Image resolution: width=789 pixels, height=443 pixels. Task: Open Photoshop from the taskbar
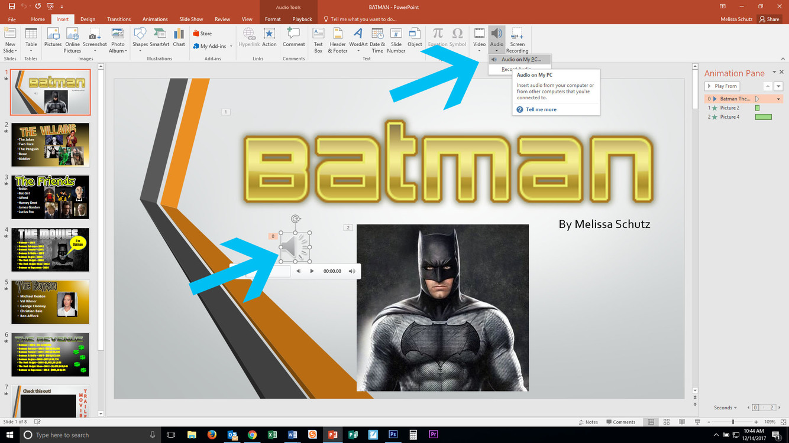click(393, 435)
